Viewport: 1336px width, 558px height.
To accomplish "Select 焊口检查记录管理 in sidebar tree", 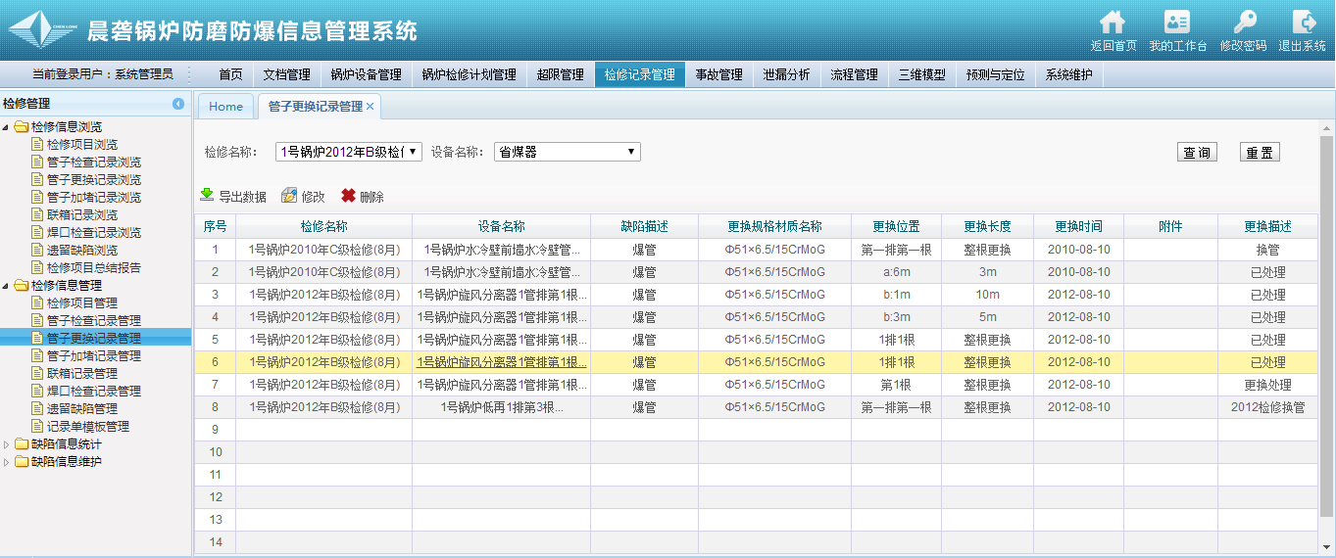I will [x=94, y=392].
